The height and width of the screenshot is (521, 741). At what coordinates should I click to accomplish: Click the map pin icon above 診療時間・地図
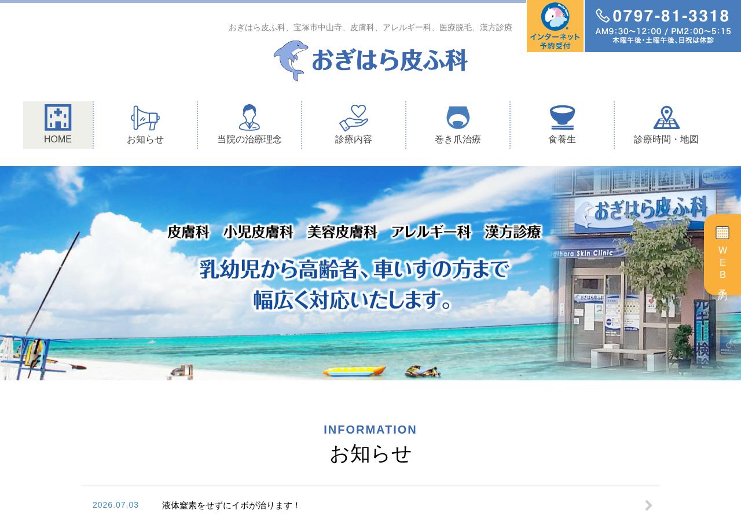pyautogui.click(x=666, y=118)
